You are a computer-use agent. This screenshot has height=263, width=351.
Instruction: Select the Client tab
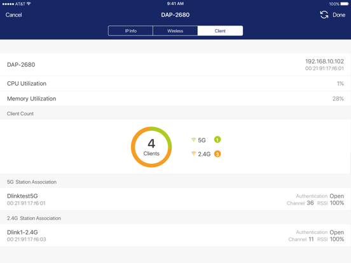point(220,30)
